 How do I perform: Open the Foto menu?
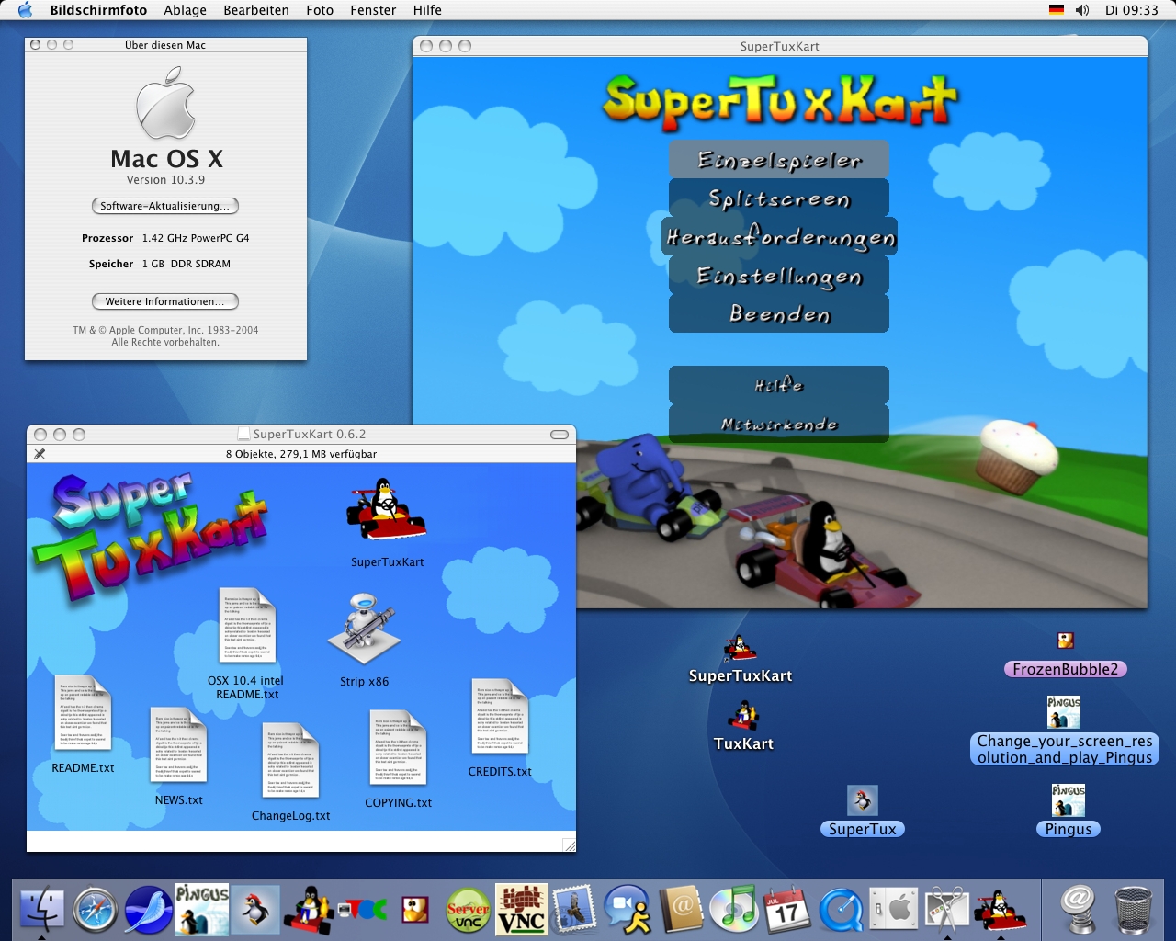[320, 10]
